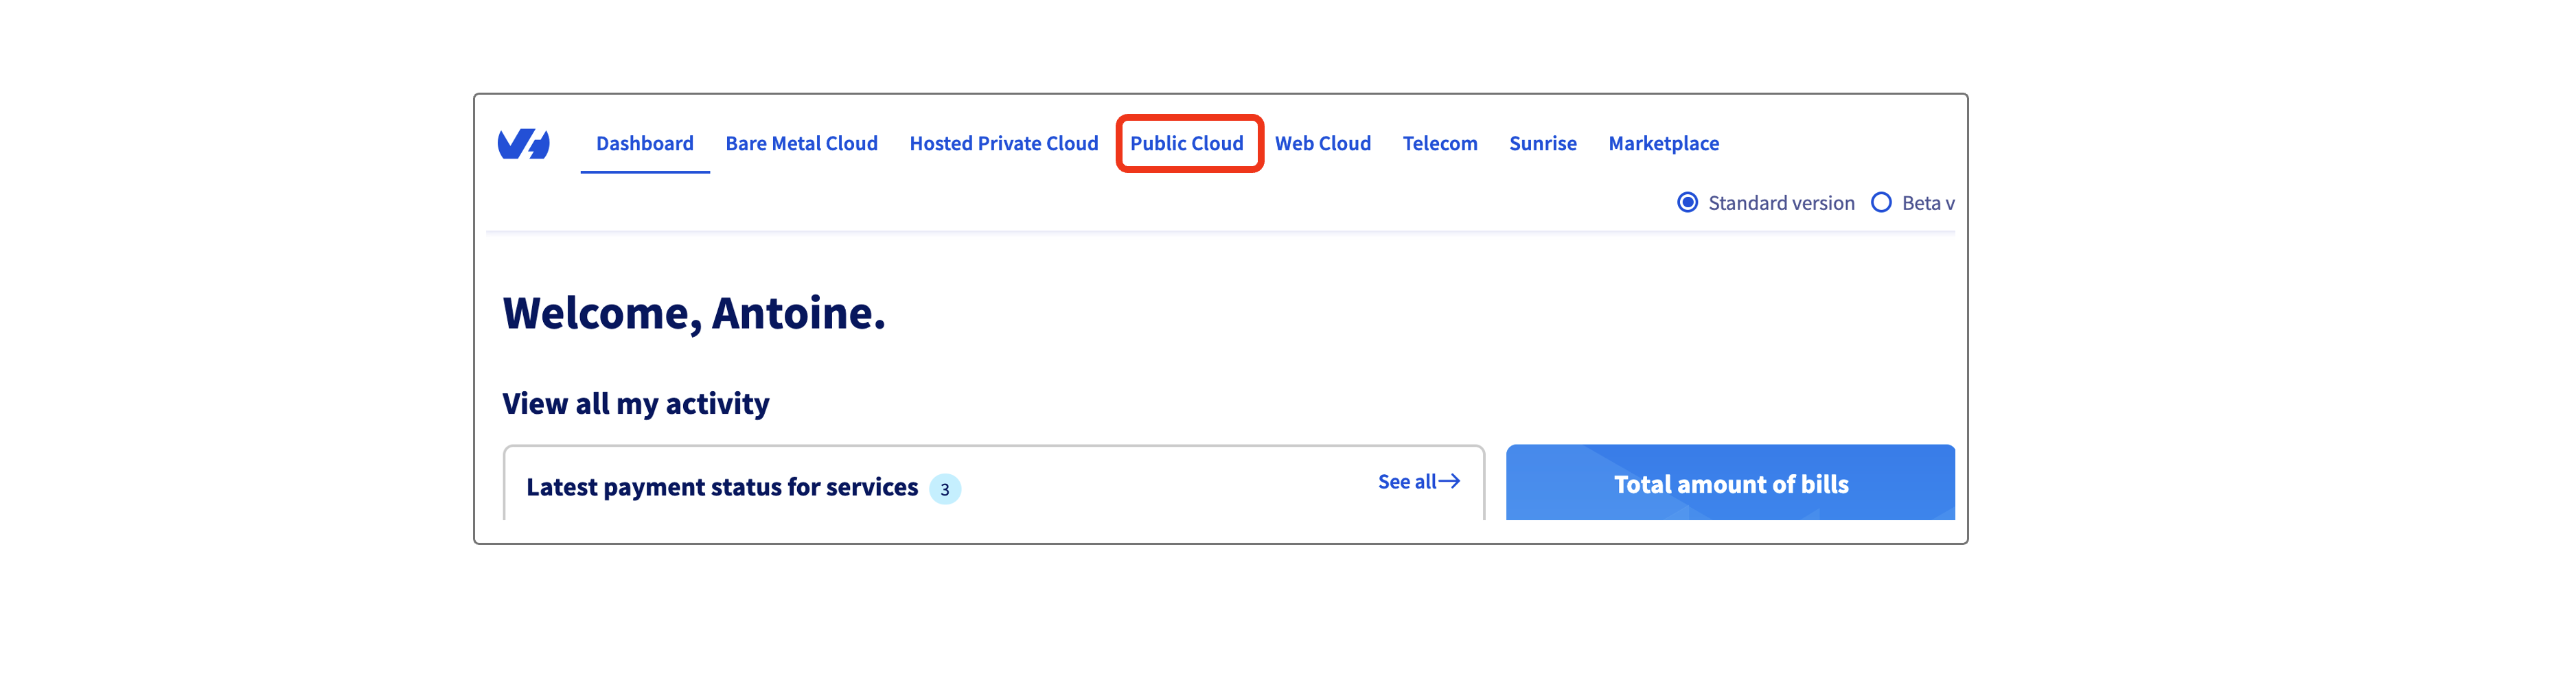Open Hosted Private Cloud tab

[x=1003, y=144]
